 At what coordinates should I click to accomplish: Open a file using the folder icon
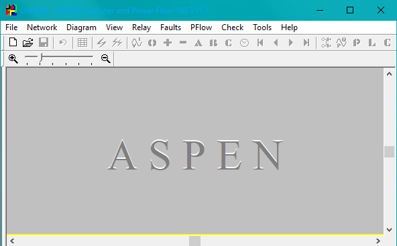pyautogui.click(x=28, y=42)
